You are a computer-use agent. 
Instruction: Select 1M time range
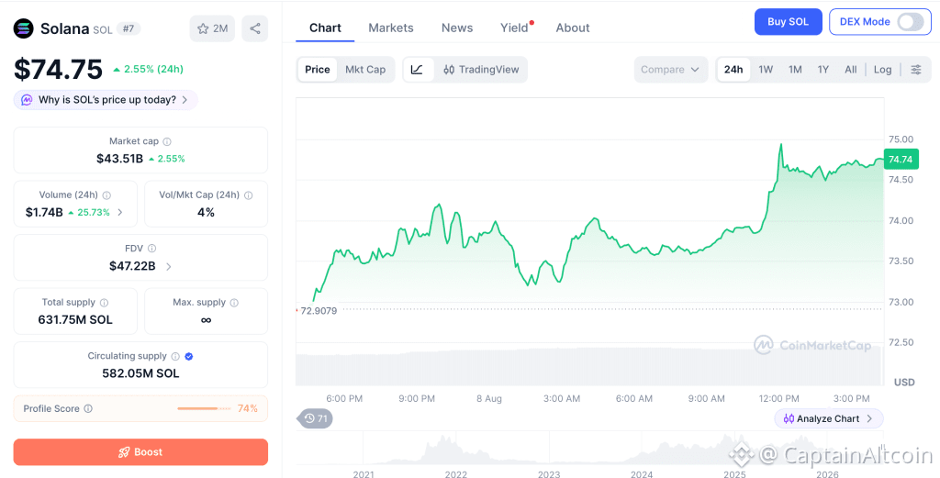coord(795,70)
